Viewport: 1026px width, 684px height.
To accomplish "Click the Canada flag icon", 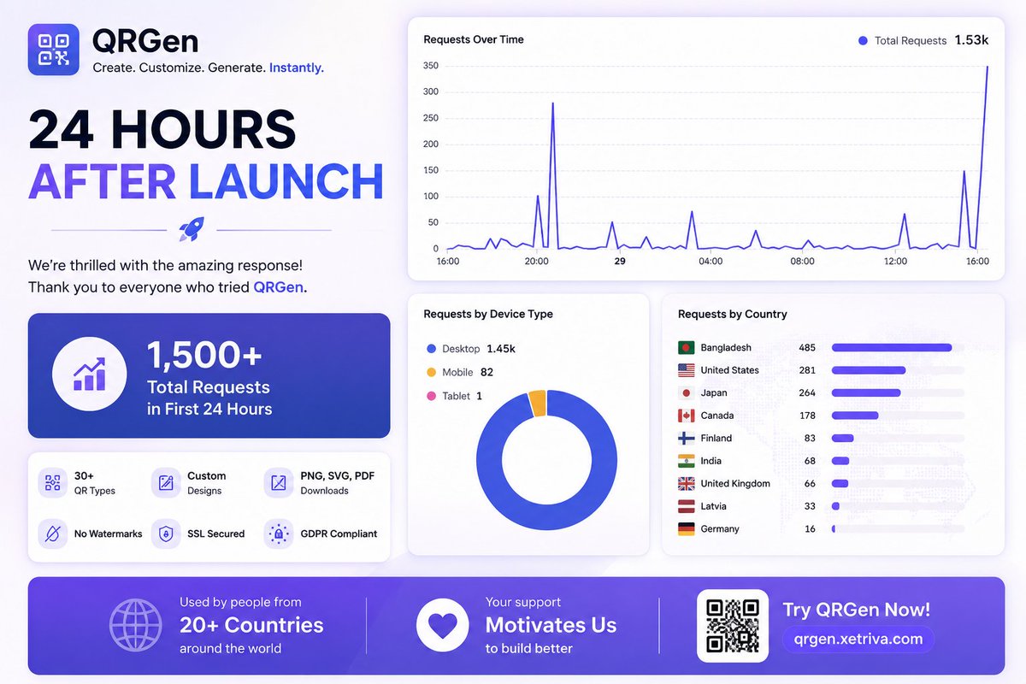I will [x=687, y=416].
